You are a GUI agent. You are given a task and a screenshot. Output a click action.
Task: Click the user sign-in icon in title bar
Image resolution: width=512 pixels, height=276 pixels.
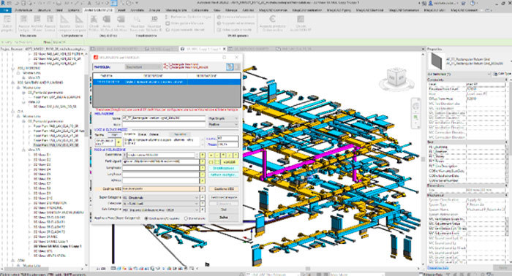[431, 3]
